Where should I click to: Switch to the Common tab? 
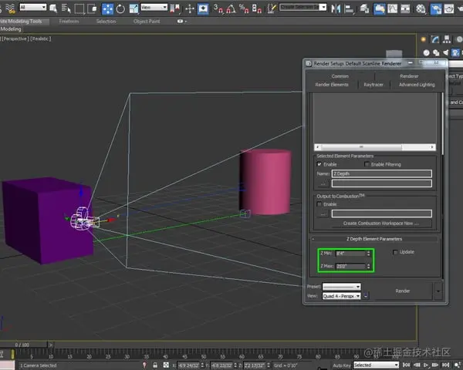click(340, 76)
